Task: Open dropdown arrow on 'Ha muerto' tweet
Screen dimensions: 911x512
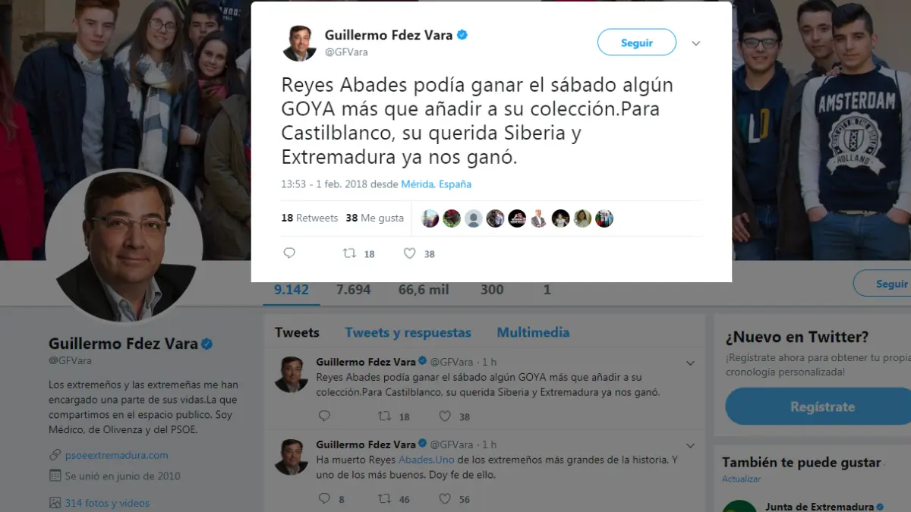Action: [690, 445]
